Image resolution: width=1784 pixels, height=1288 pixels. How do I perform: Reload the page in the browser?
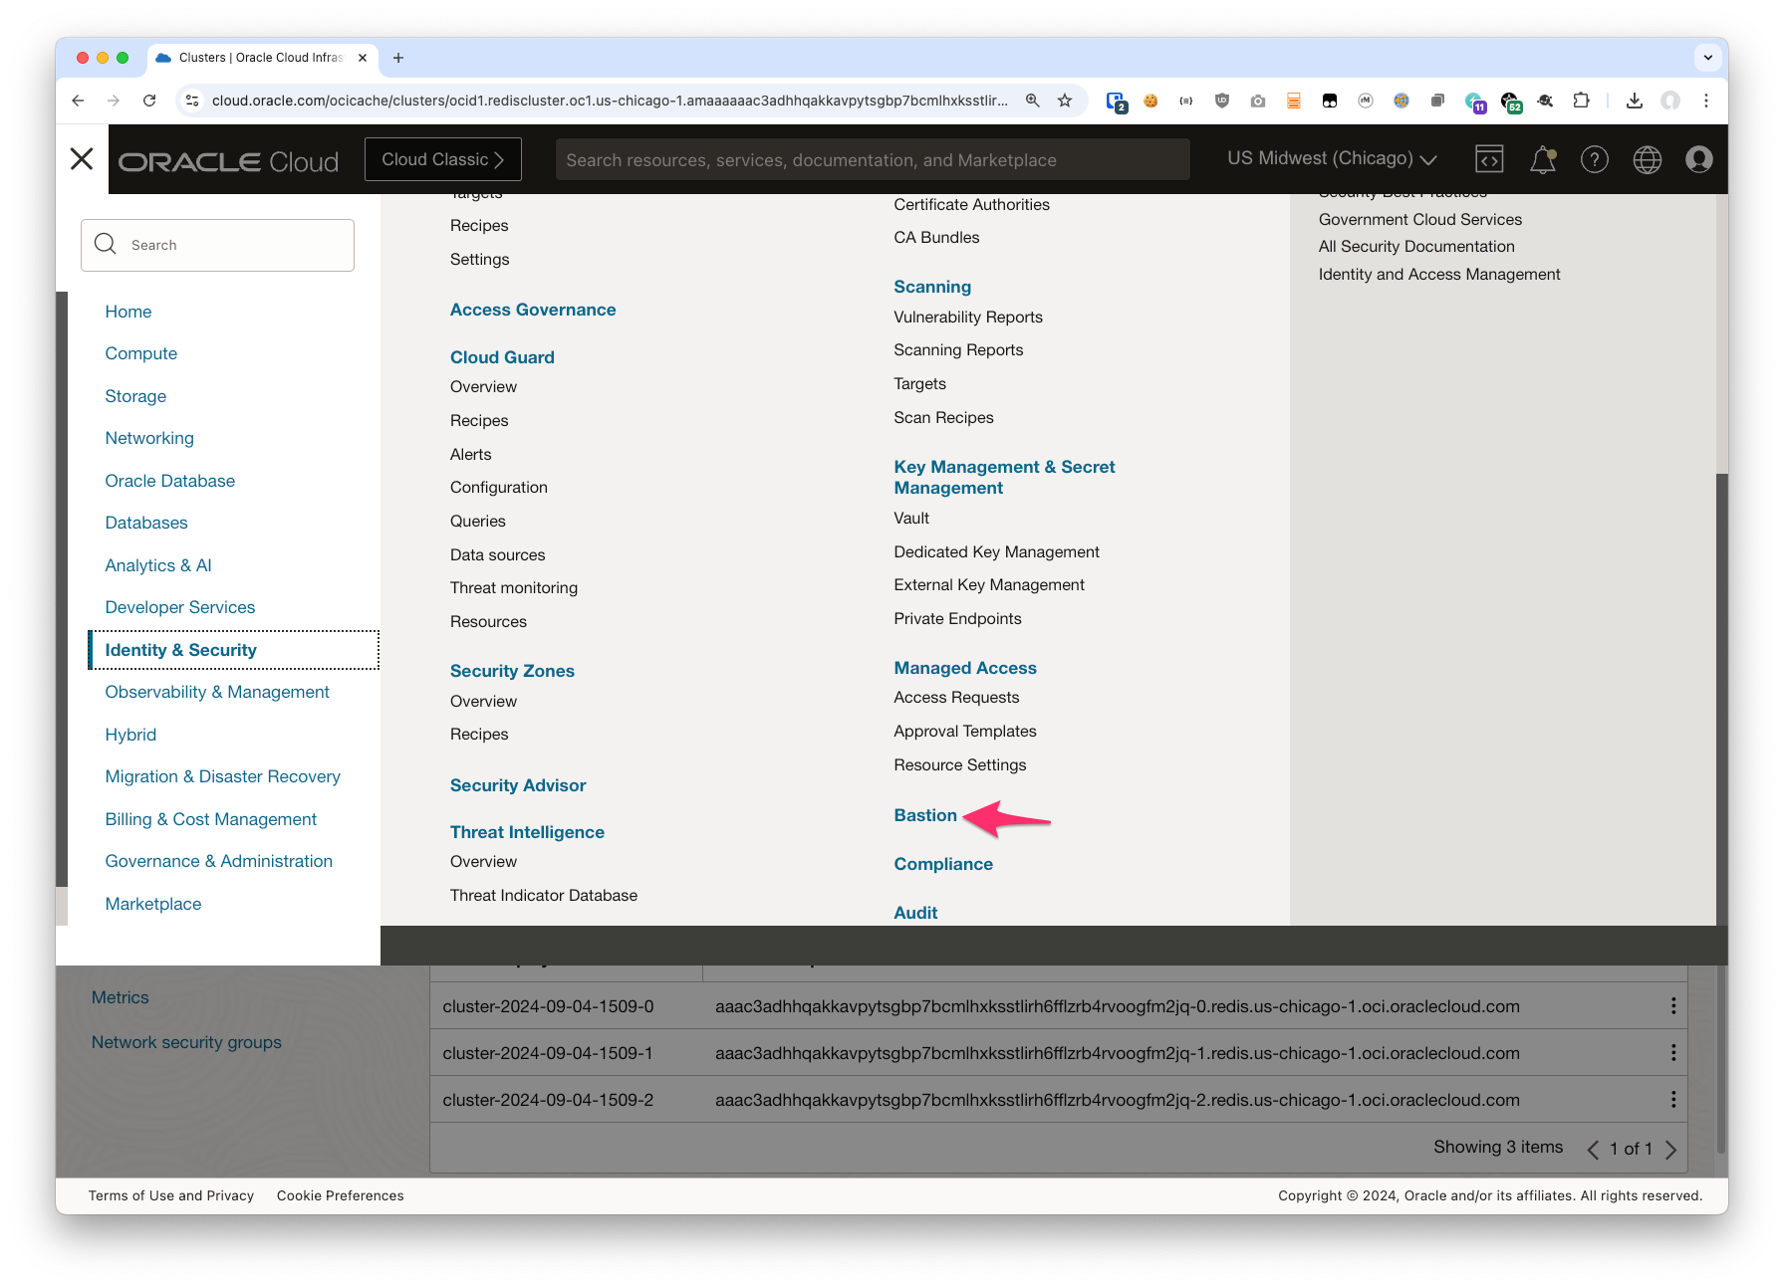[149, 101]
